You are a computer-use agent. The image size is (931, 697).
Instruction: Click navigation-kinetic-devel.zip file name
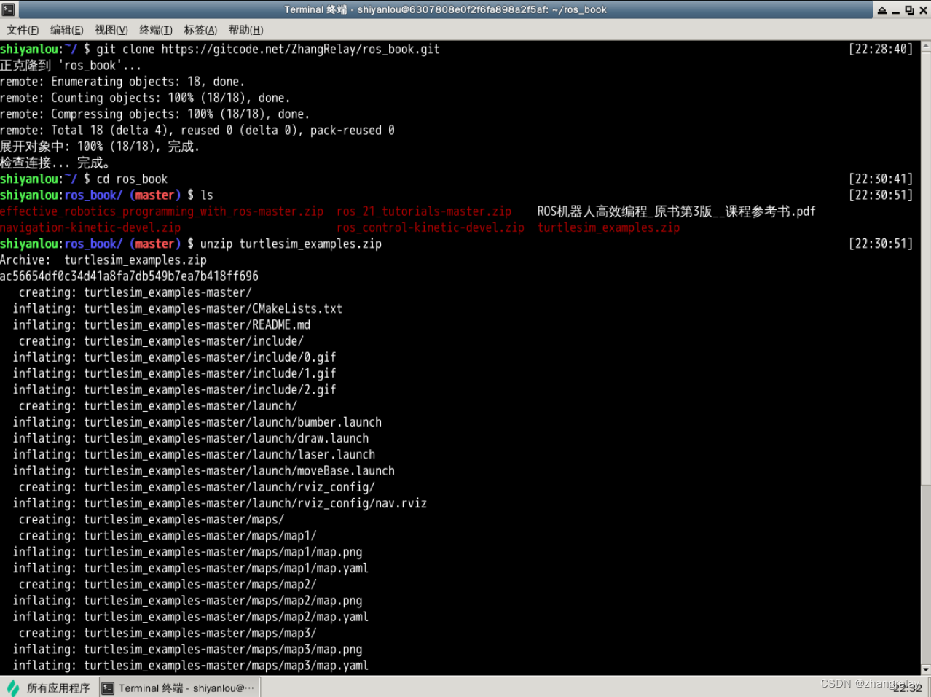click(x=90, y=227)
